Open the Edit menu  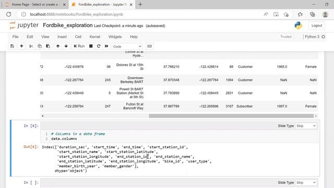click(30, 37)
